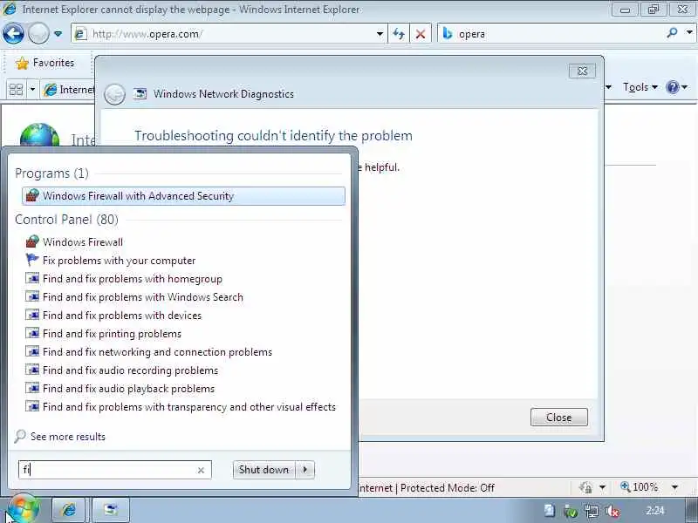Image resolution: width=698 pixels, height=523 pixels.
Task: Open Find and fix transparency visual effects problems
Action: (181, 406)
